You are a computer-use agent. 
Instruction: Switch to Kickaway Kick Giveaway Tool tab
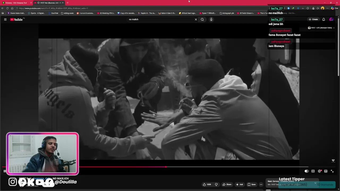coord(16,3)
